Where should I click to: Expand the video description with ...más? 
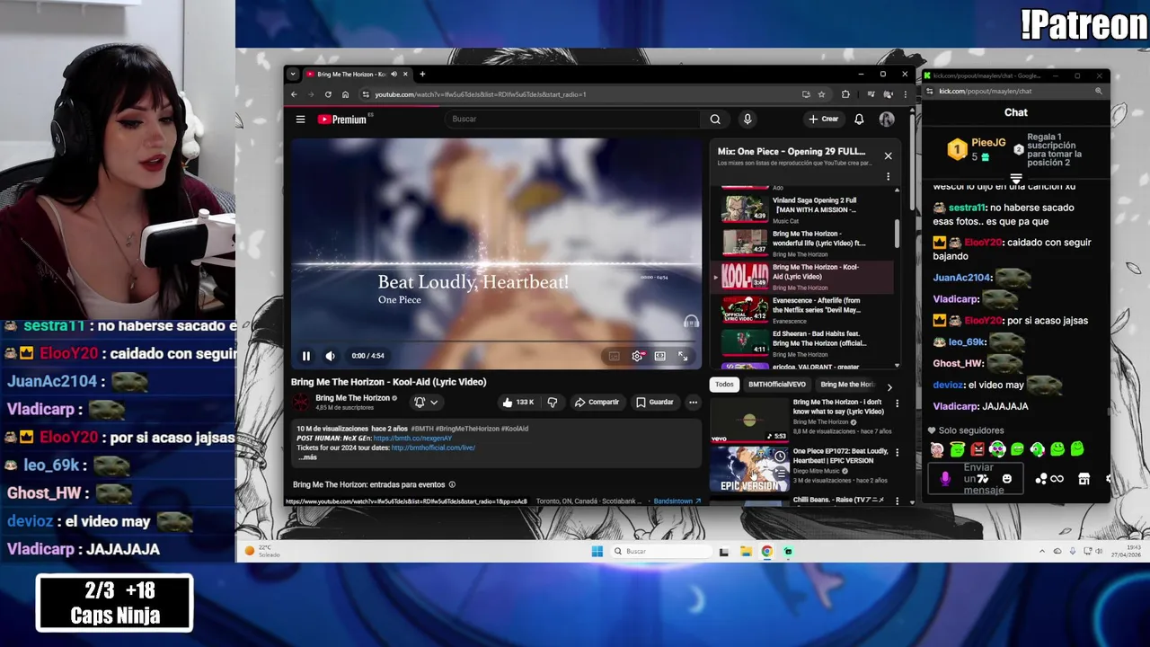[x=308, y=457]
